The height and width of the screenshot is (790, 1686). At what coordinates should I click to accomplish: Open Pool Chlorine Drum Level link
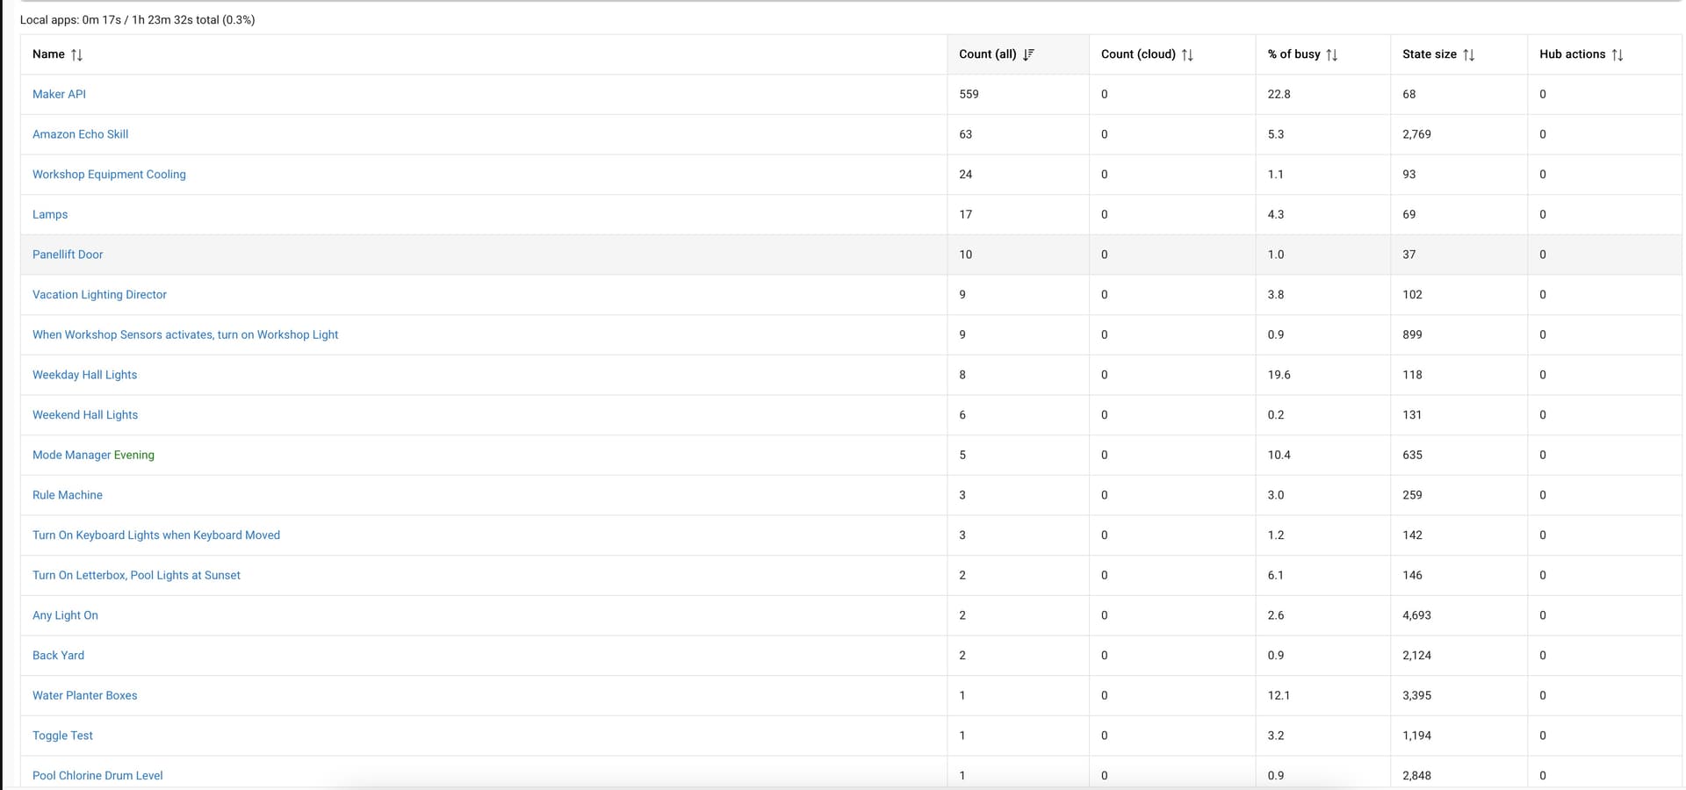[97, 775]
